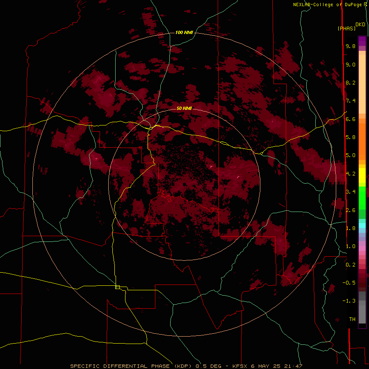Click the 5.8 value on the color scale
Screen dimensions: 369x369
(351, 137)
